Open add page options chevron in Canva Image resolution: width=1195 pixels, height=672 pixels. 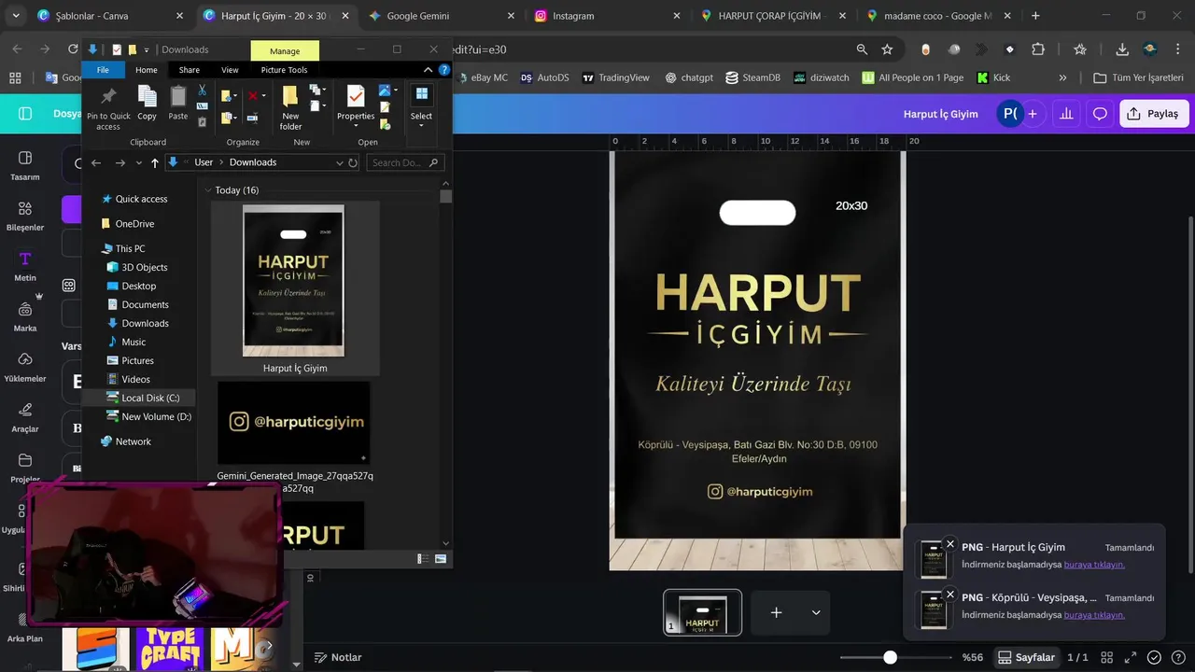[x=816, y=612]
